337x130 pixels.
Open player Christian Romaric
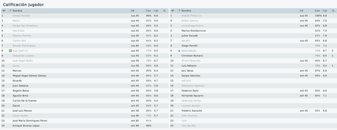(x=192, y=56)
